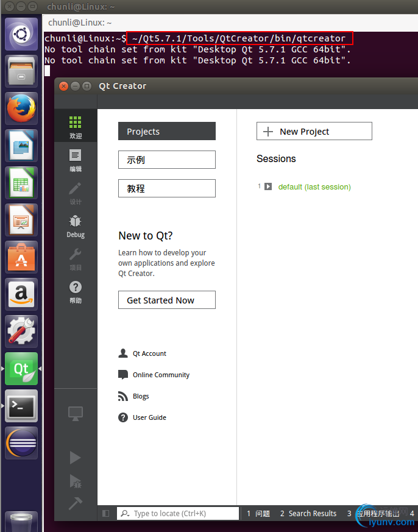Open Amazon from the launcher
This screenshot has width=418, height=532.
pos(21,294)
